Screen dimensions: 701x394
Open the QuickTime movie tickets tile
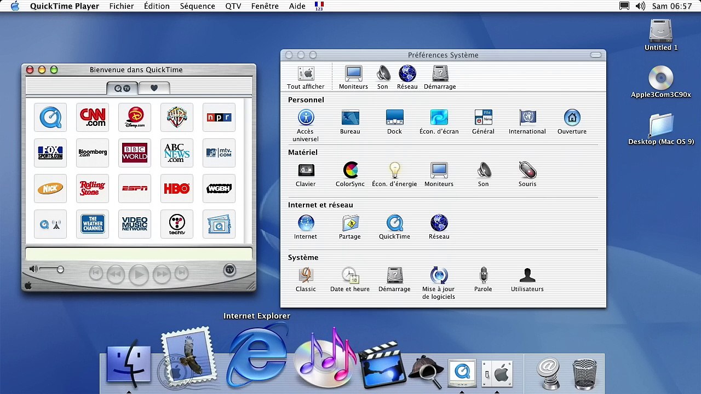pyautogui.click(x=219, y=224)
